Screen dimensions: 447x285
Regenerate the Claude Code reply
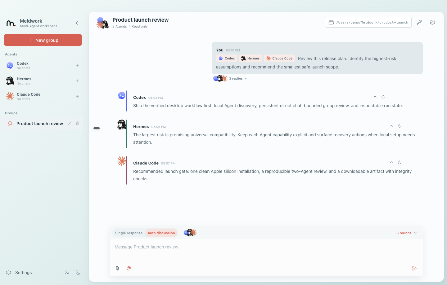click(400, 163)
